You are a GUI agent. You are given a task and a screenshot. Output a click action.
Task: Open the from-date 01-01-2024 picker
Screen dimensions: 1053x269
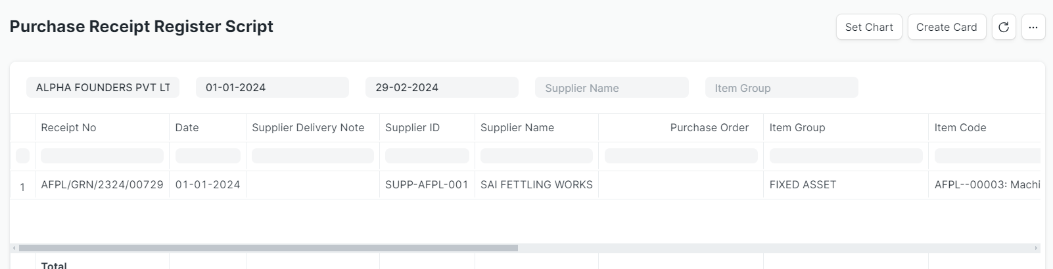(x=272, y=87)
